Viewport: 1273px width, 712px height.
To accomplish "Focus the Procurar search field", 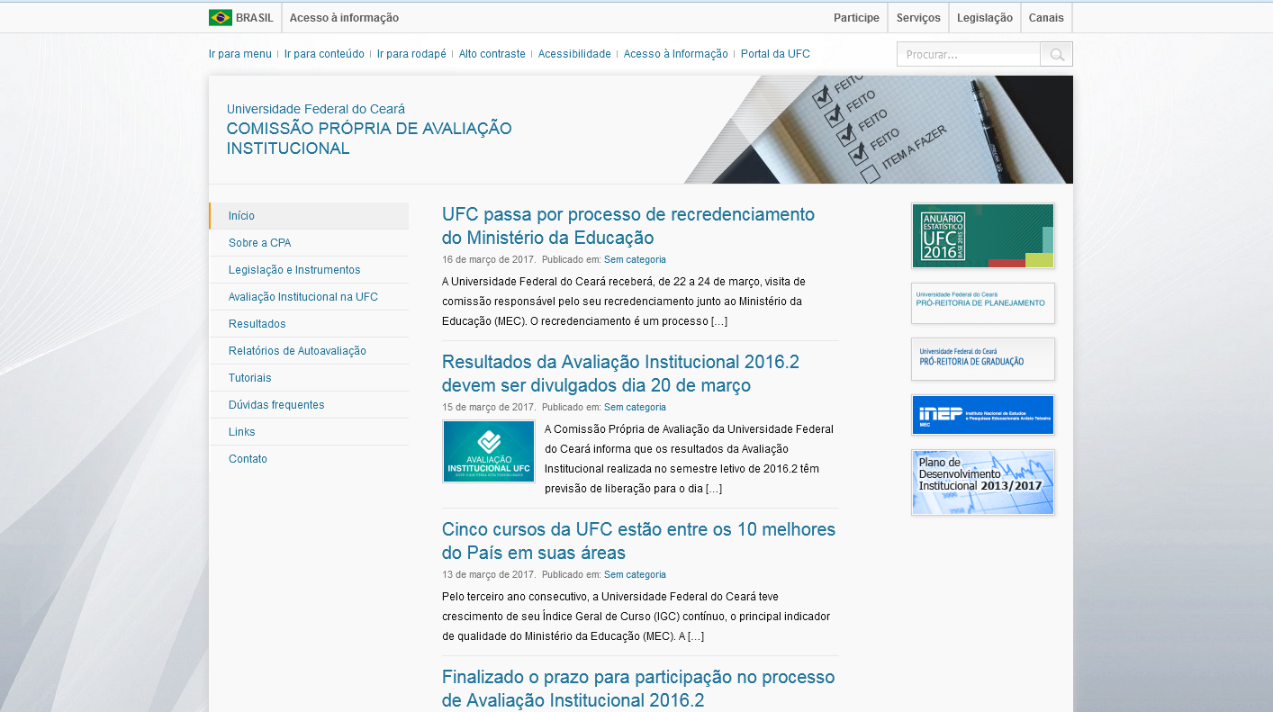I will [x=969, y=55].
